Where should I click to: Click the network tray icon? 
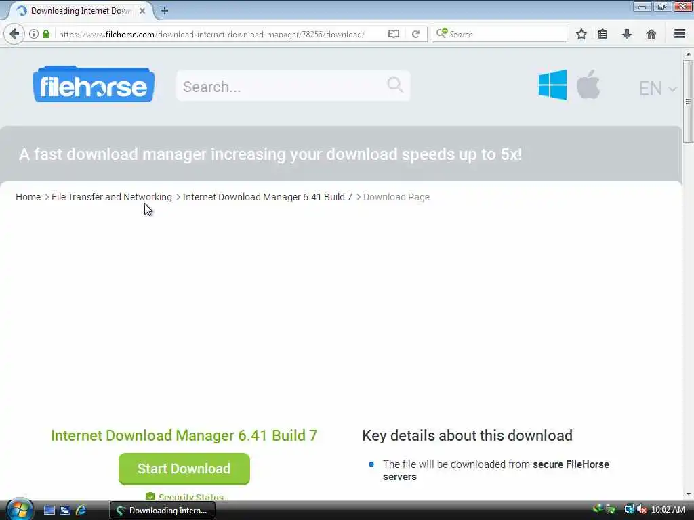[x=629, y=510]
